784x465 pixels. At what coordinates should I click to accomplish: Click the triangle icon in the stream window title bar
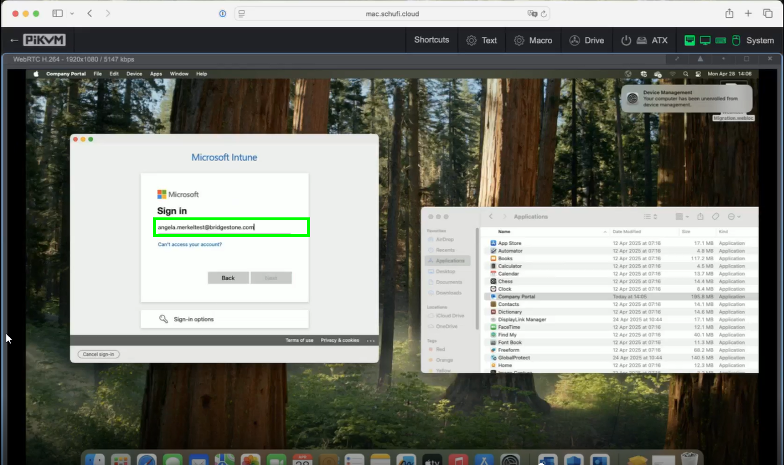pyautogui.click(x=700, y=59)
